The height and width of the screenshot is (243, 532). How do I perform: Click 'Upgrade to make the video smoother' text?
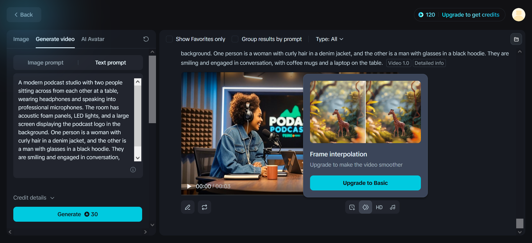(356, 165)
